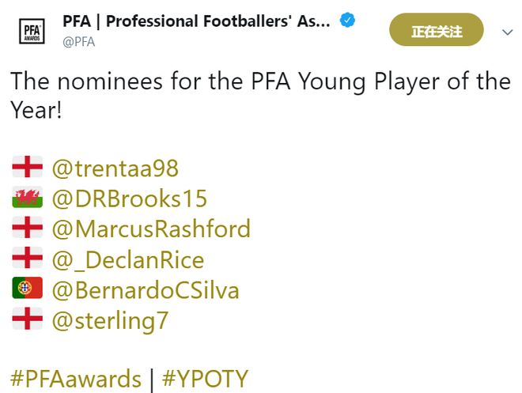
Task: Open the @_DeclanRice mention
Action: [x=128, y=260]
